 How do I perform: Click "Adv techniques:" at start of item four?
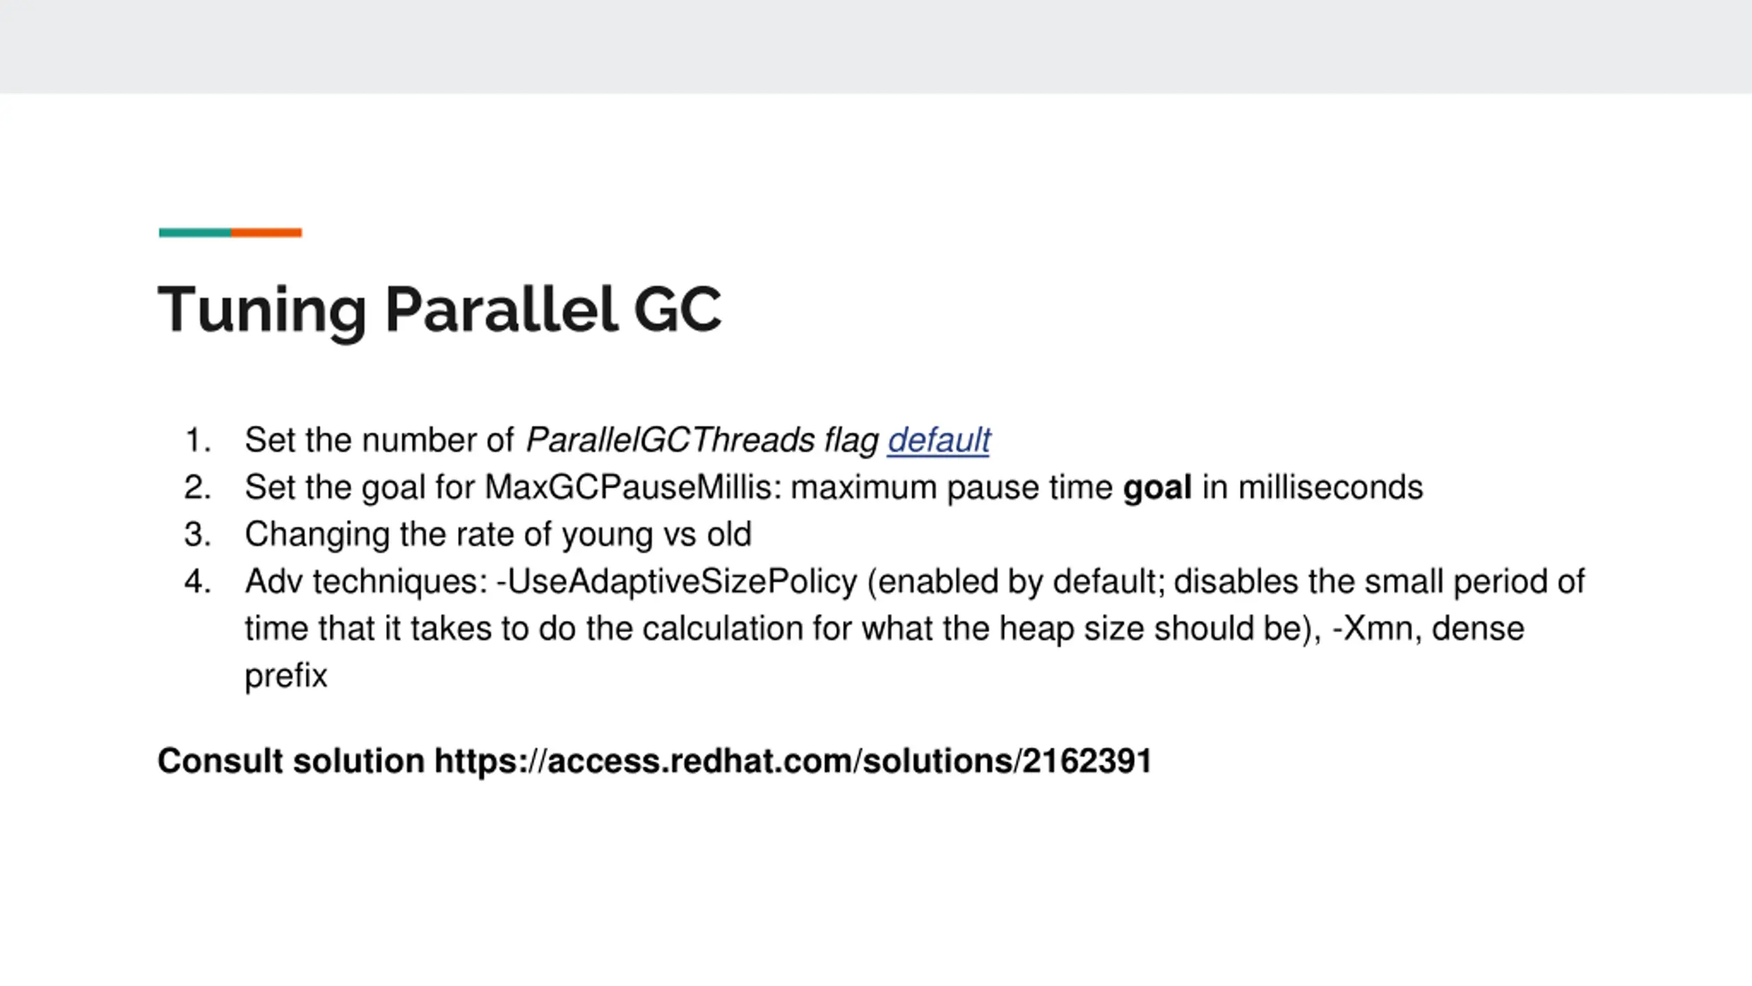366,582
